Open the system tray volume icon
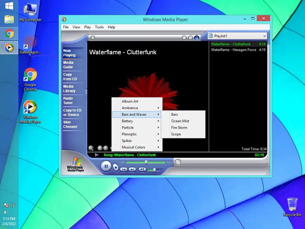Image resolution: width=305 pixels, height=229 pixels. pos(6,212)
